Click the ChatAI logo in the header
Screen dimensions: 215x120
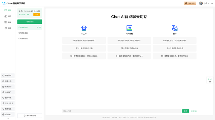pyautogui.click(x=4, y=3)
